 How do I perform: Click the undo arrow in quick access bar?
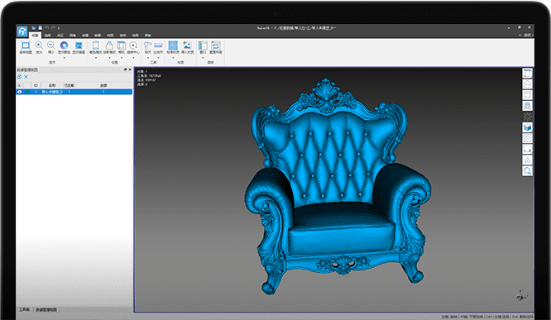click(x=46, y=28)
